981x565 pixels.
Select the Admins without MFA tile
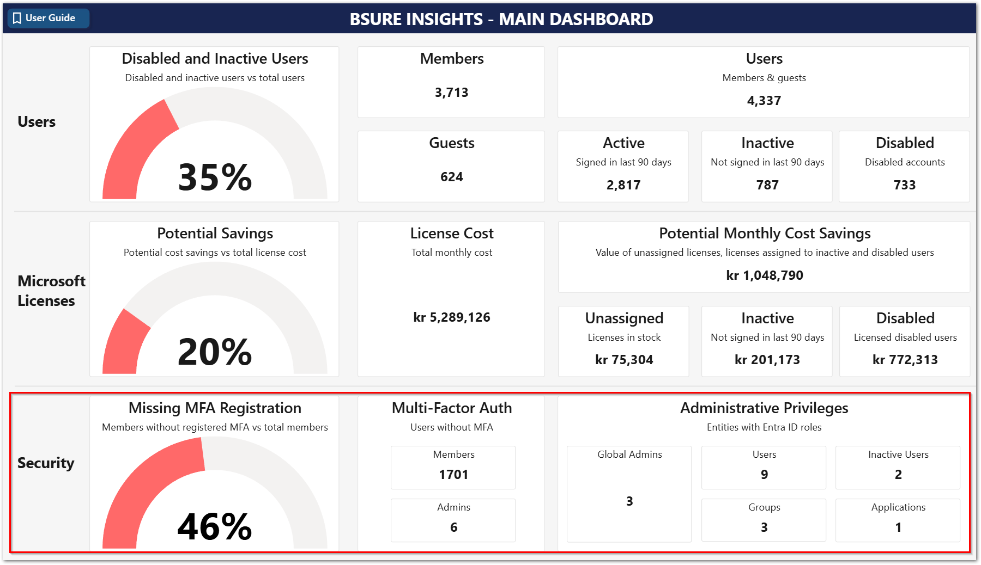coord(453,520)
